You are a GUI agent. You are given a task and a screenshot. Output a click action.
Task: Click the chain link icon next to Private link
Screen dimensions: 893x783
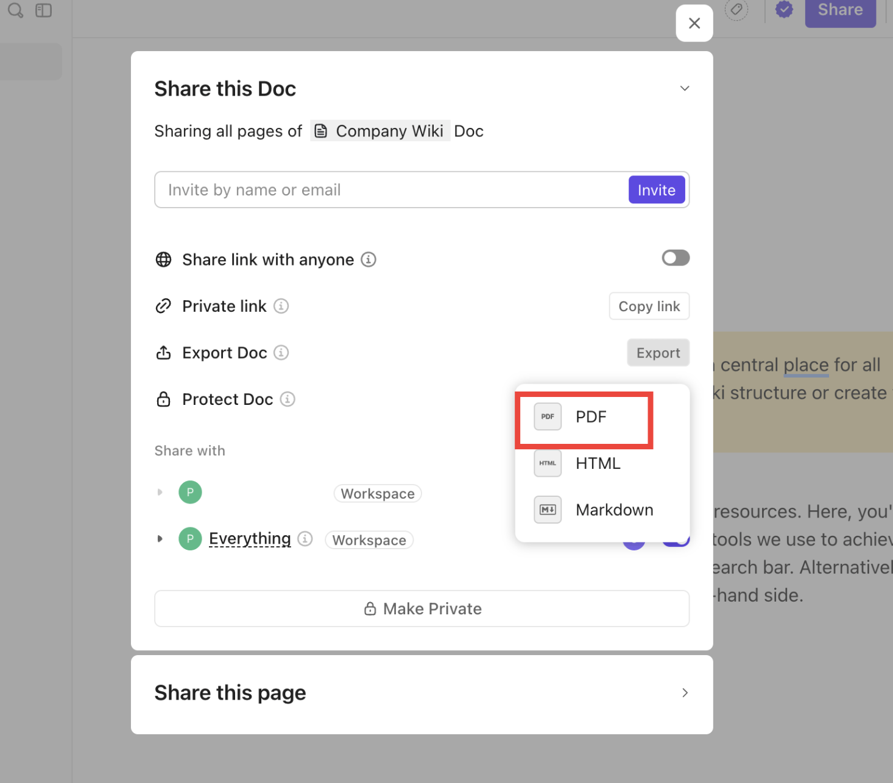point(163,306)
